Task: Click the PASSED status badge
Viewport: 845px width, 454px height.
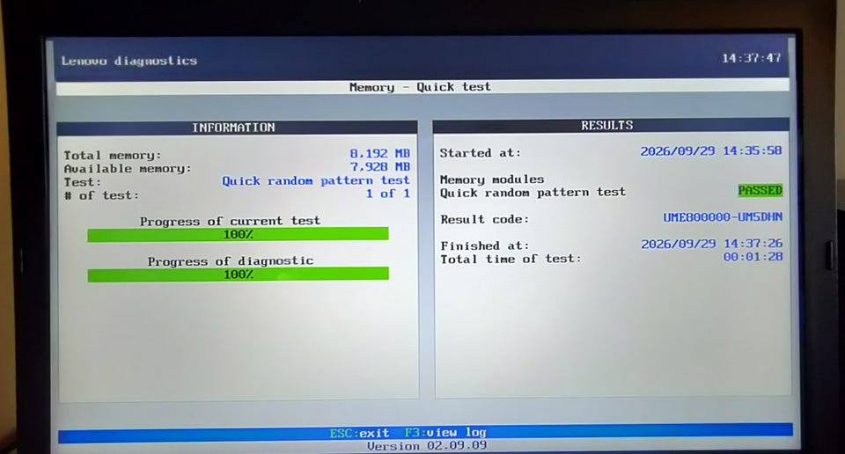Action: 760,190
